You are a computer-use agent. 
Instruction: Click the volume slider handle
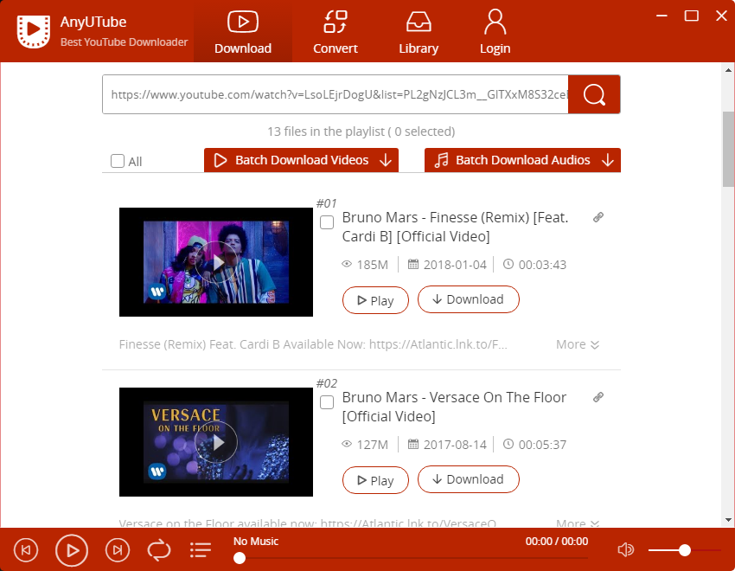[x=685, y=550]
